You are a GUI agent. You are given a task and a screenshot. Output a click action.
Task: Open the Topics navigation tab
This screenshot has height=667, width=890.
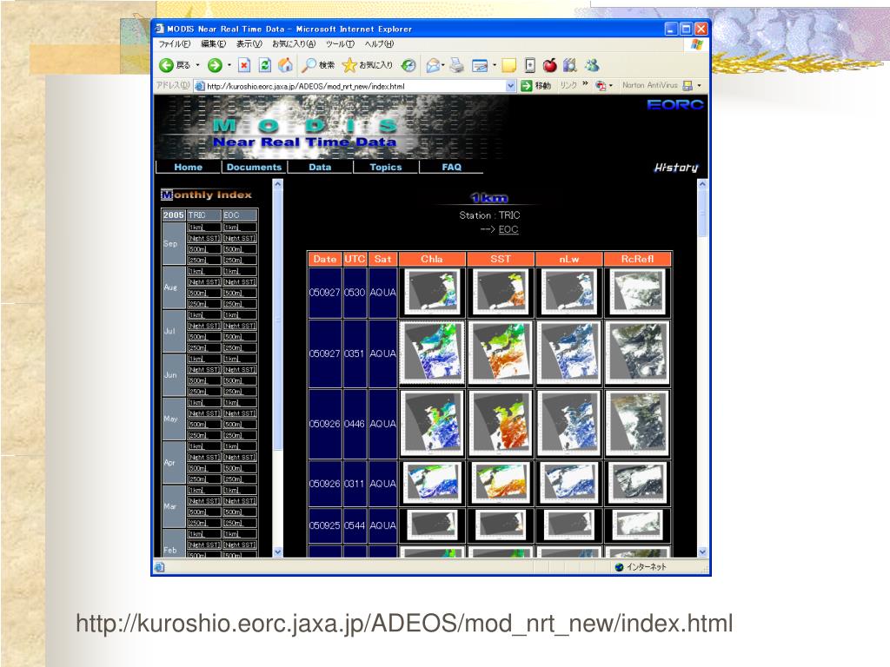385,167
